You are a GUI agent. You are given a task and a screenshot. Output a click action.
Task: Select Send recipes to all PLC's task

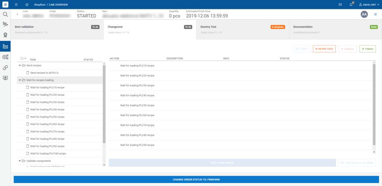[60, 73]
